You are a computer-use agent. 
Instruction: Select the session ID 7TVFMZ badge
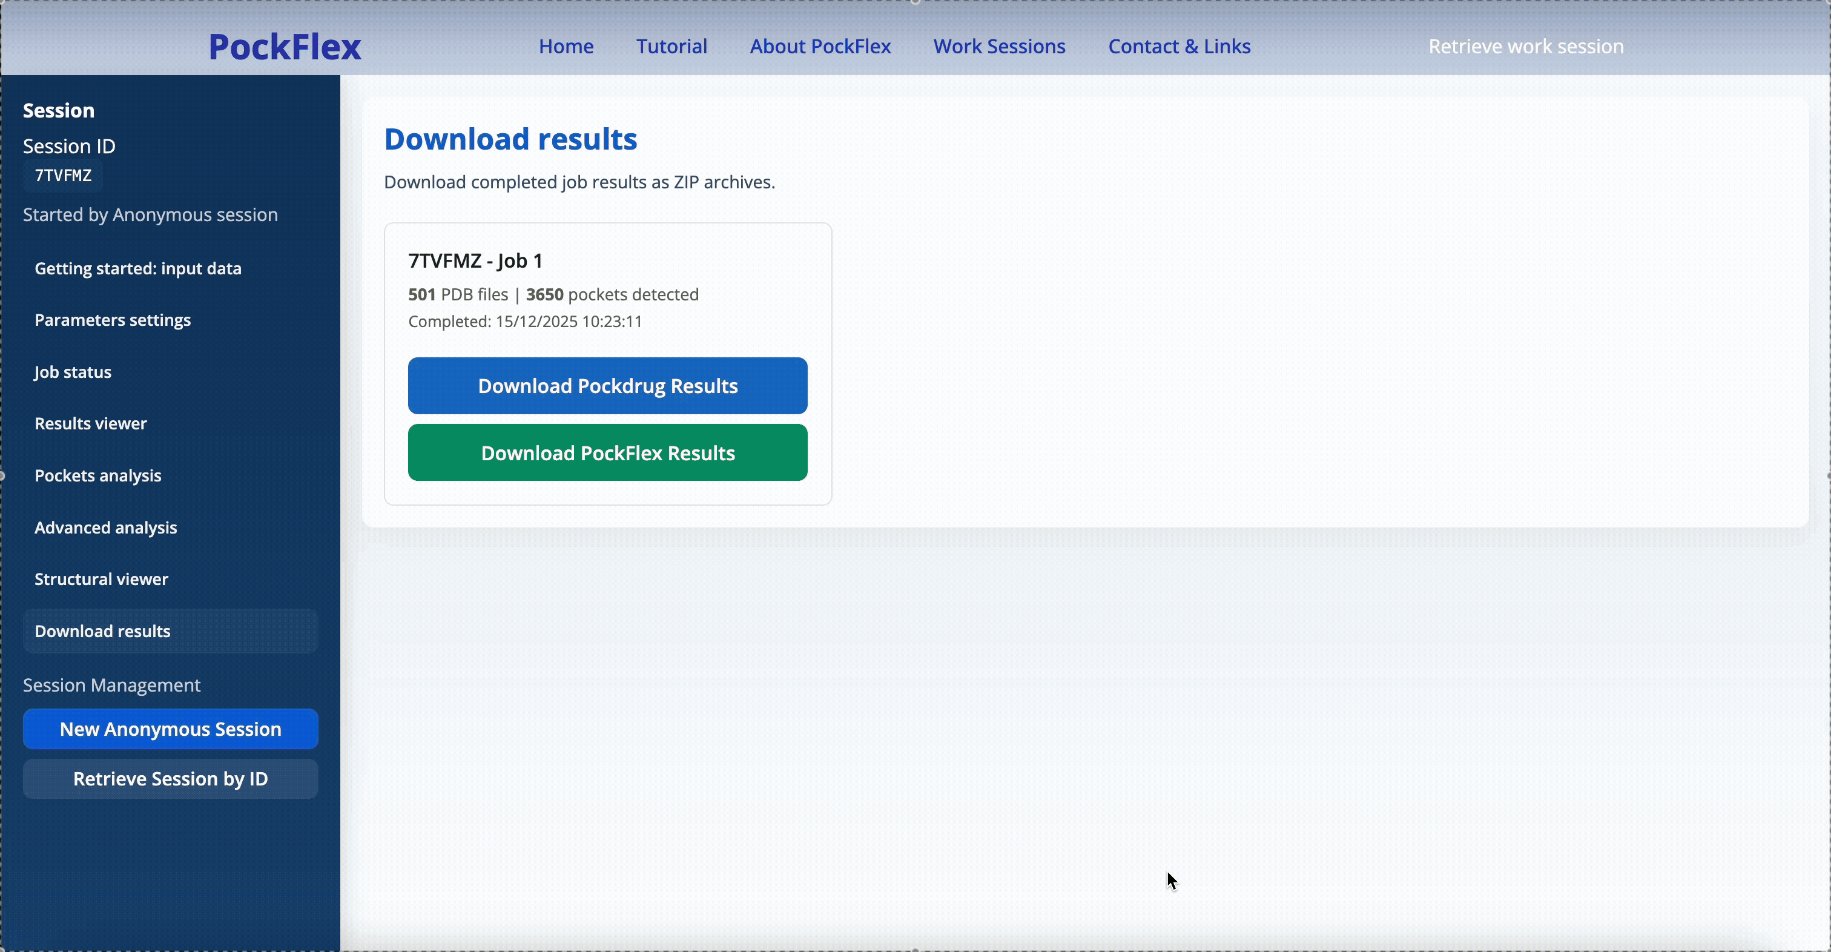coord(63,176)
